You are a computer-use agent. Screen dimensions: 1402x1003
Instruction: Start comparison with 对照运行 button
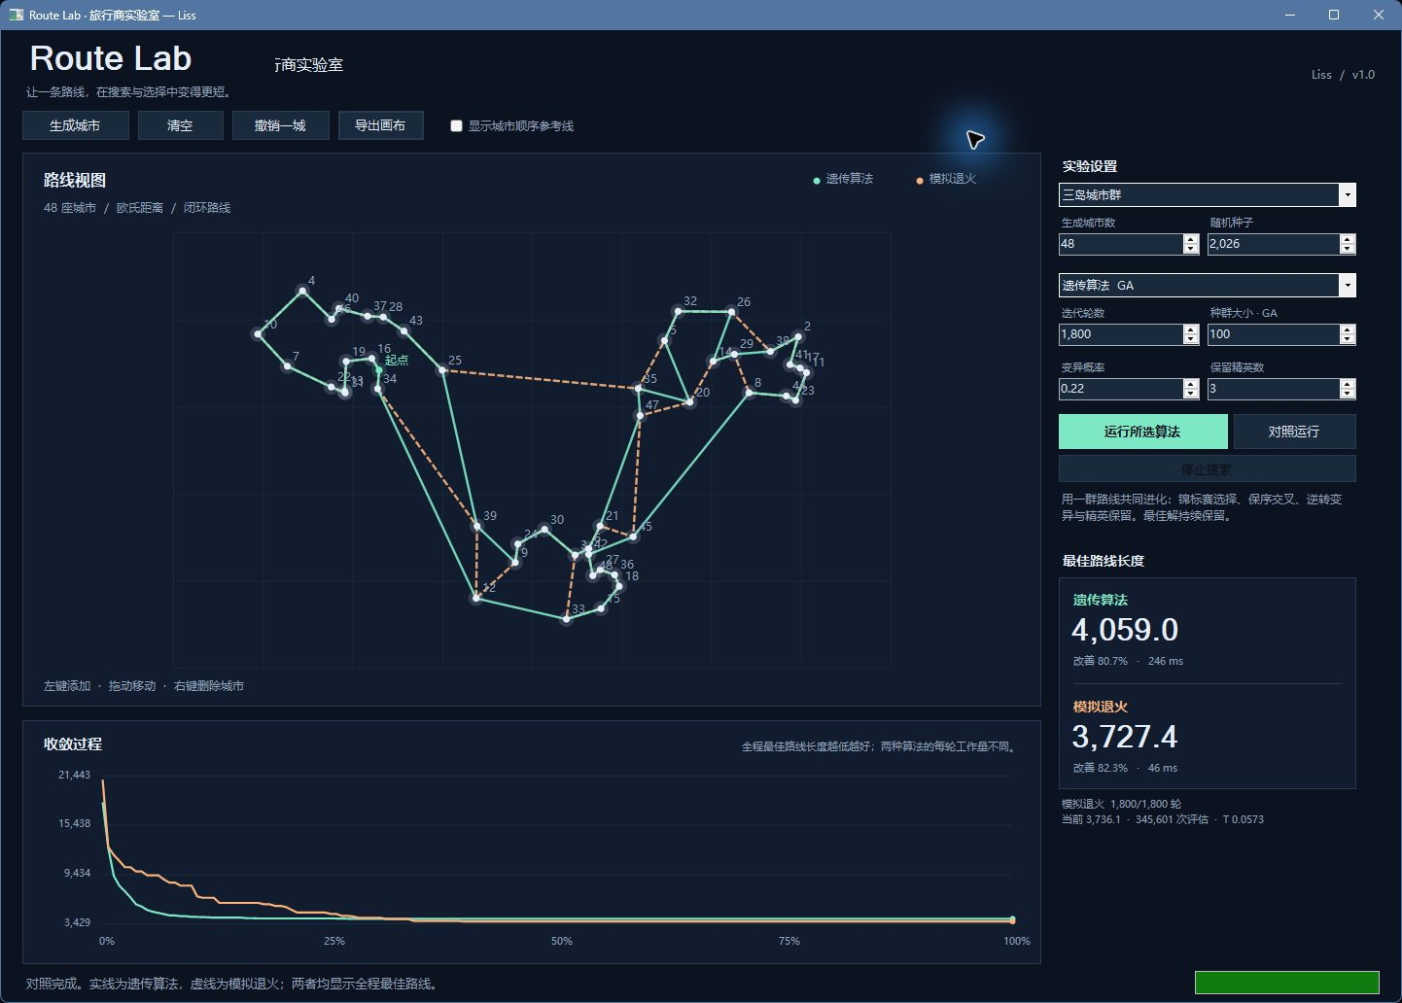[x=1294, y=432]
